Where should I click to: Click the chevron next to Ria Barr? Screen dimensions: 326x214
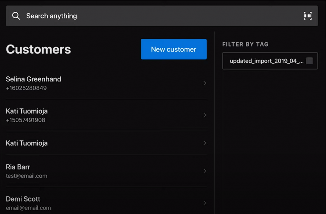(205, 171)
